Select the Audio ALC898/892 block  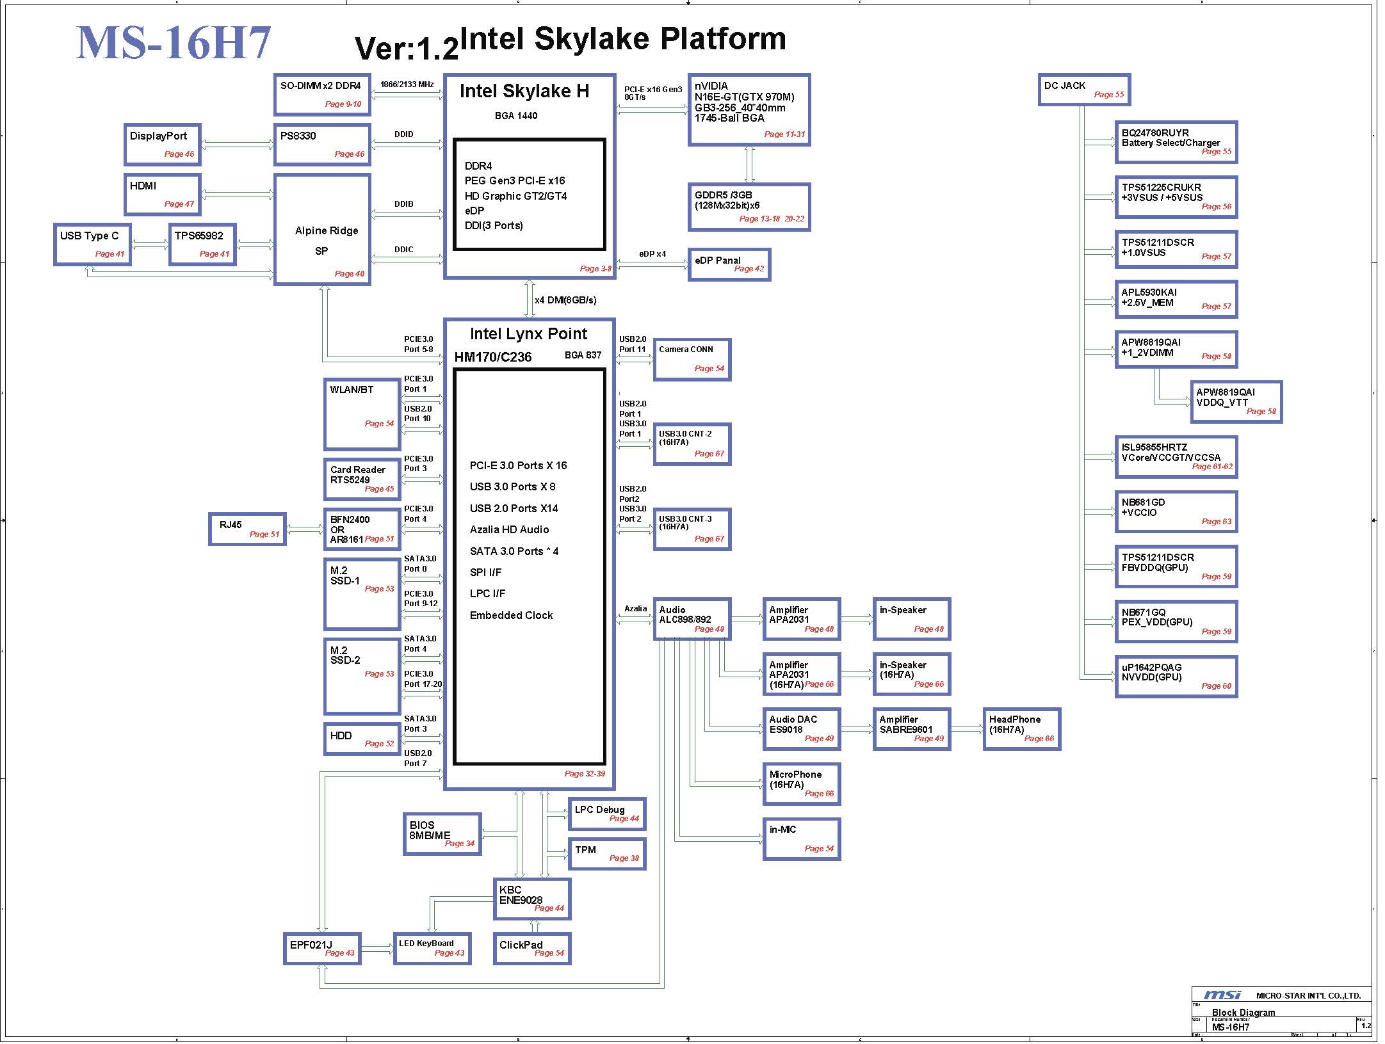pyautogui.click(x=692, y=620)
